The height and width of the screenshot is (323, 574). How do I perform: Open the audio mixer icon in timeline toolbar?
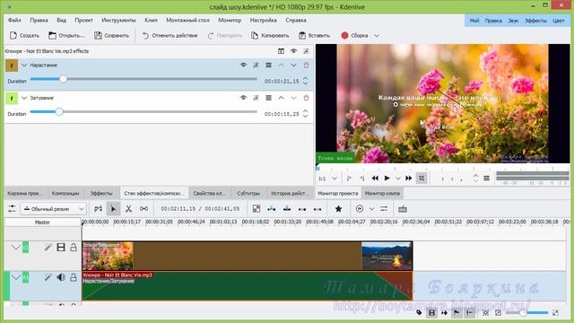(x=384, y=209)
